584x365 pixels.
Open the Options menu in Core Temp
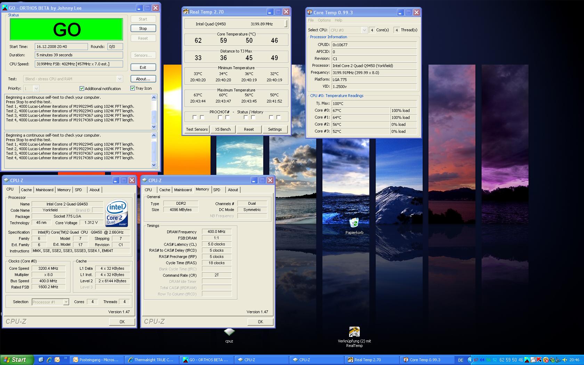tap(324, 20)
